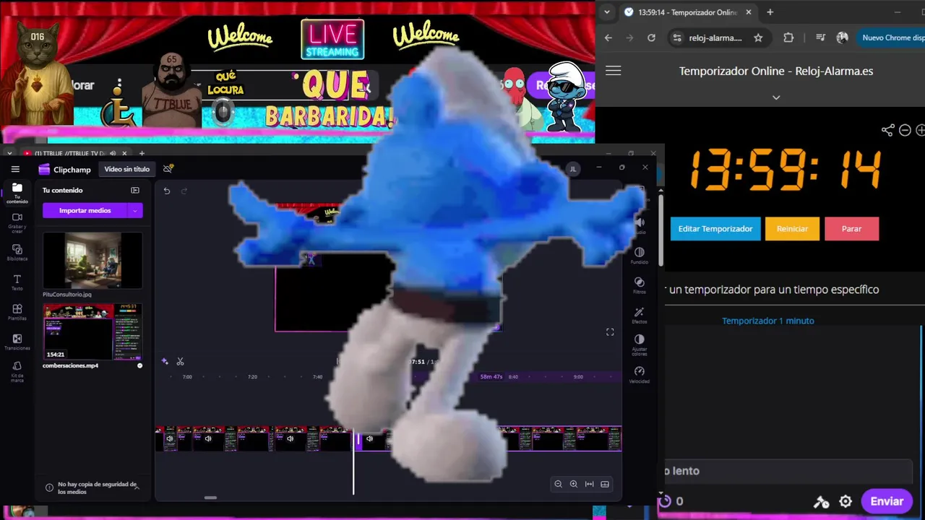Click the reloj-alarma address bar
This screenshot has height=520, width=925.
pos(715,38)
